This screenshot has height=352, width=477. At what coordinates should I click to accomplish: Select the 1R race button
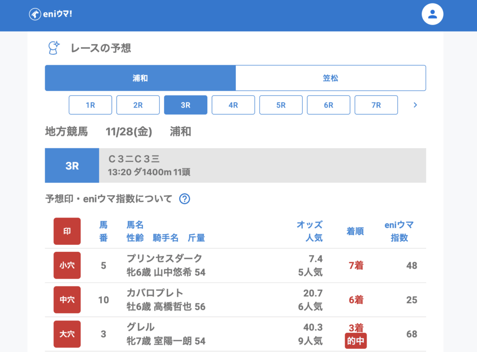90,105
